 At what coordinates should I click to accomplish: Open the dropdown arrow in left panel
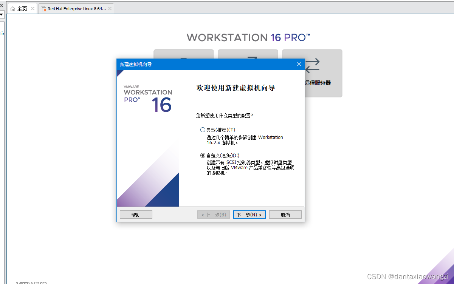(2, 15)
